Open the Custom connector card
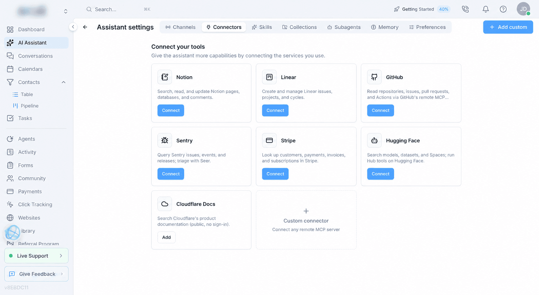539x295 pixels. 306,220
